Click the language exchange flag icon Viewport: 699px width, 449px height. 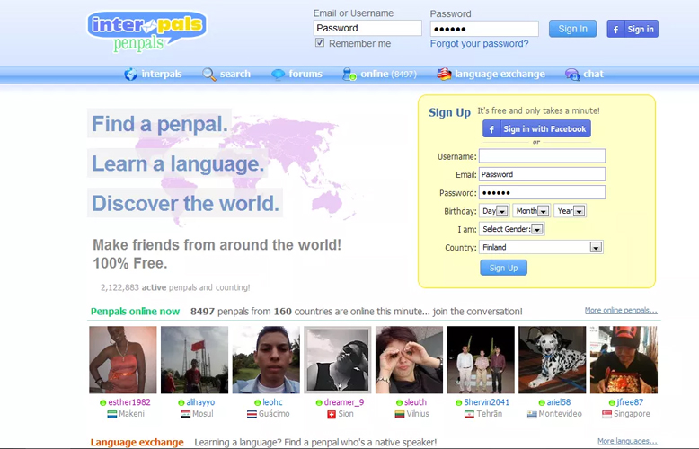(x=444, y=75)
